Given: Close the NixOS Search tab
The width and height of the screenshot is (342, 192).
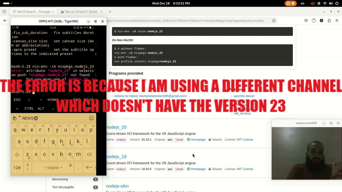Looking at the screenshot, I should [x=53, y=12].
